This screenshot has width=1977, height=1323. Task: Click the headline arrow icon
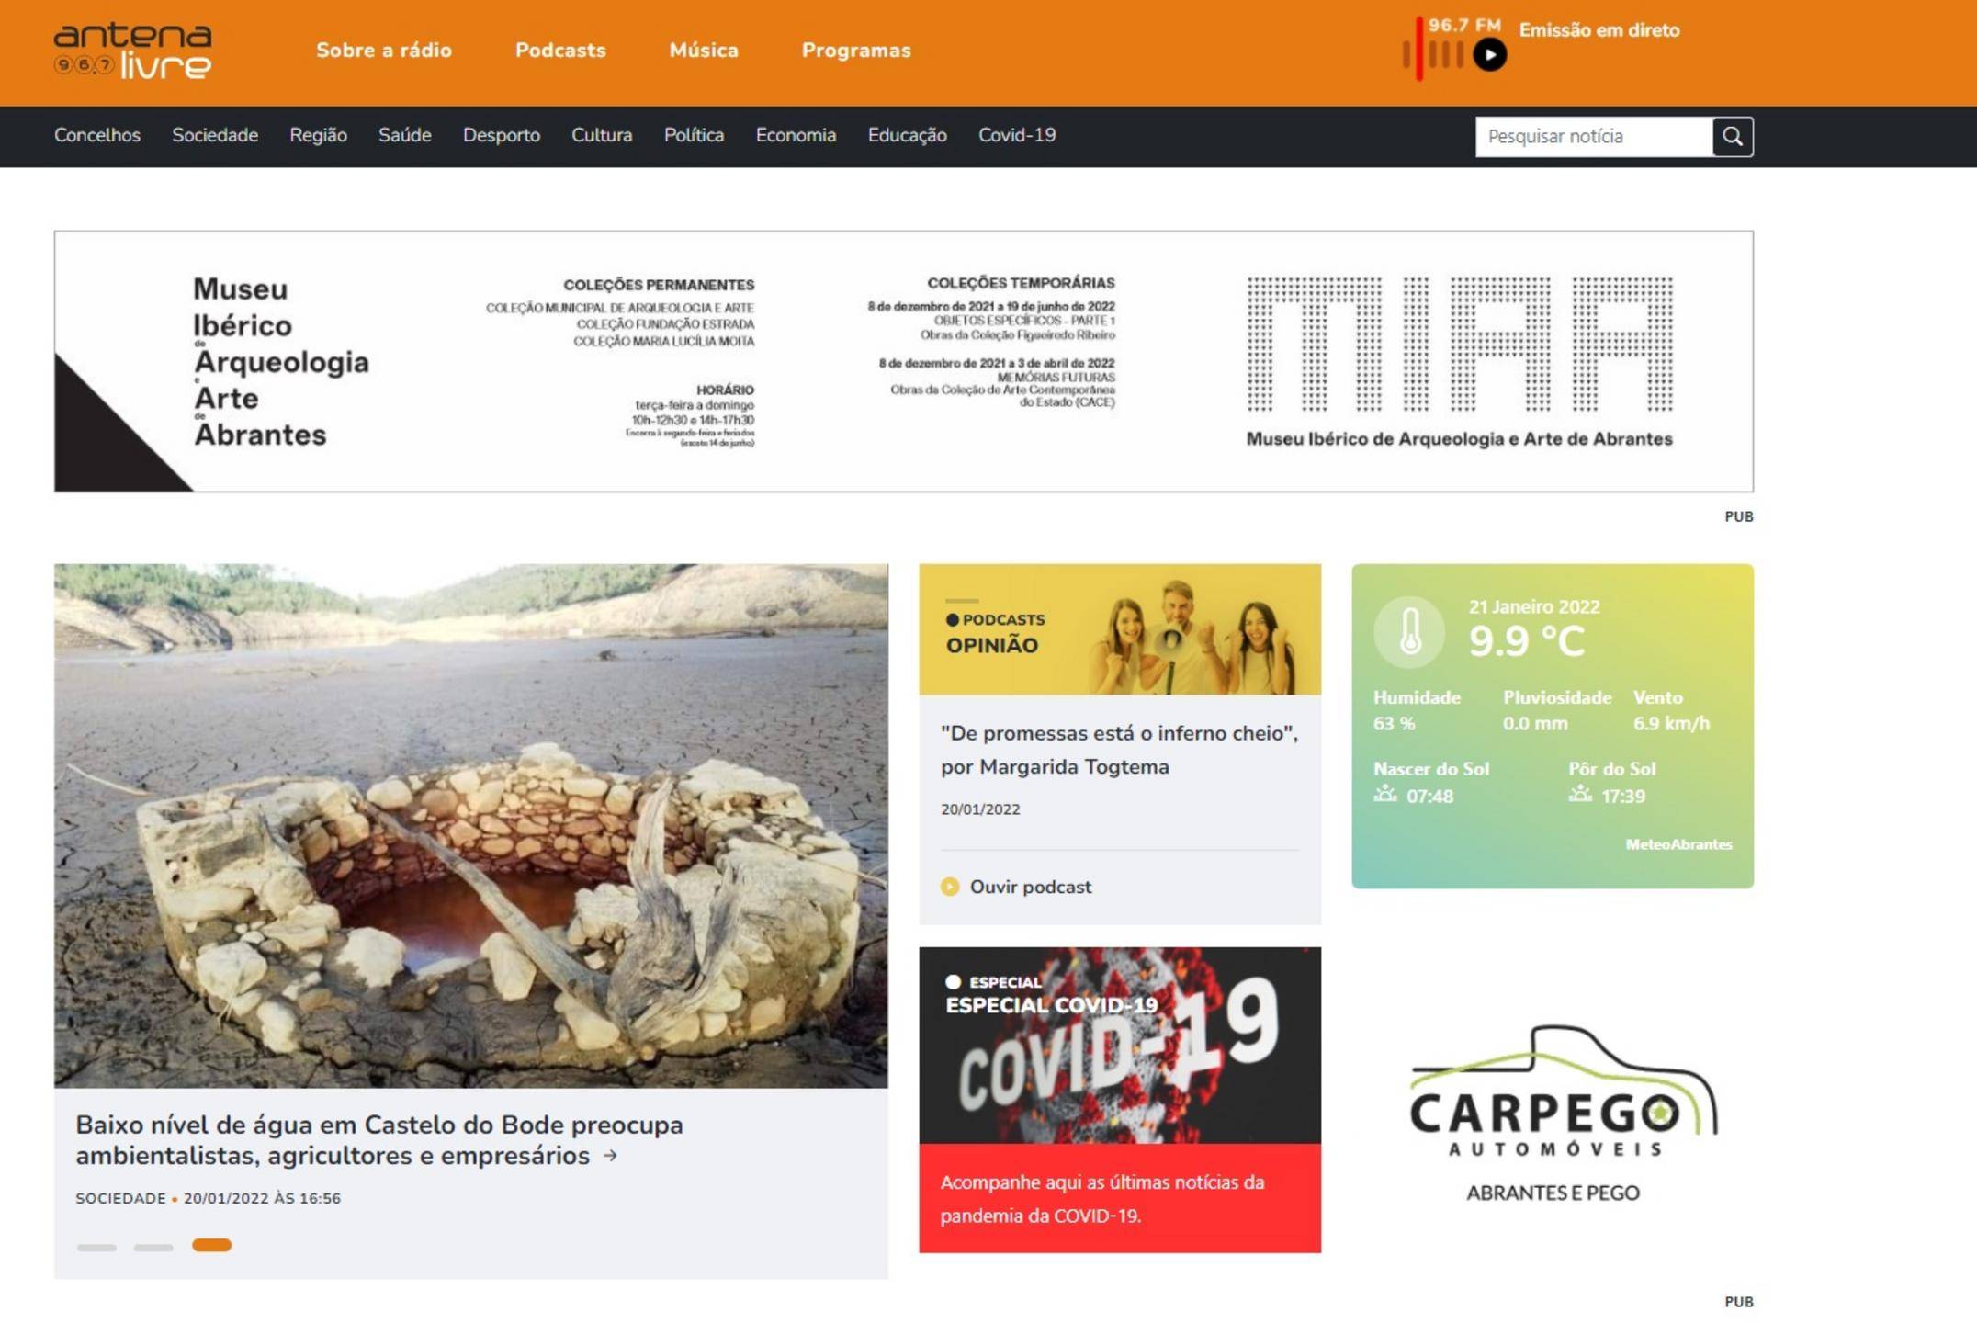click(610, 1156)
